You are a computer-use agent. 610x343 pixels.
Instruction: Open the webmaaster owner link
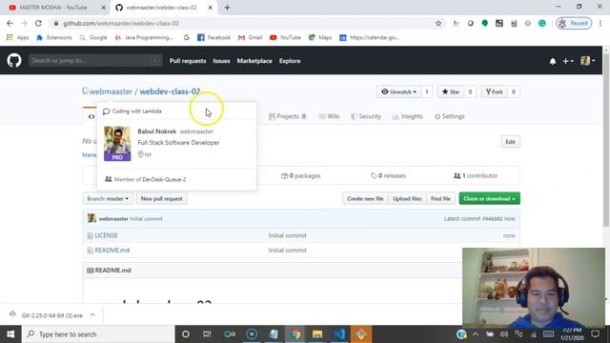coord(111,91)
